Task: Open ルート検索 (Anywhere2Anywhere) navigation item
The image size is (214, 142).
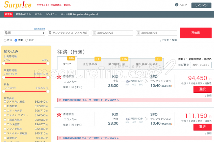Action: 79,14
